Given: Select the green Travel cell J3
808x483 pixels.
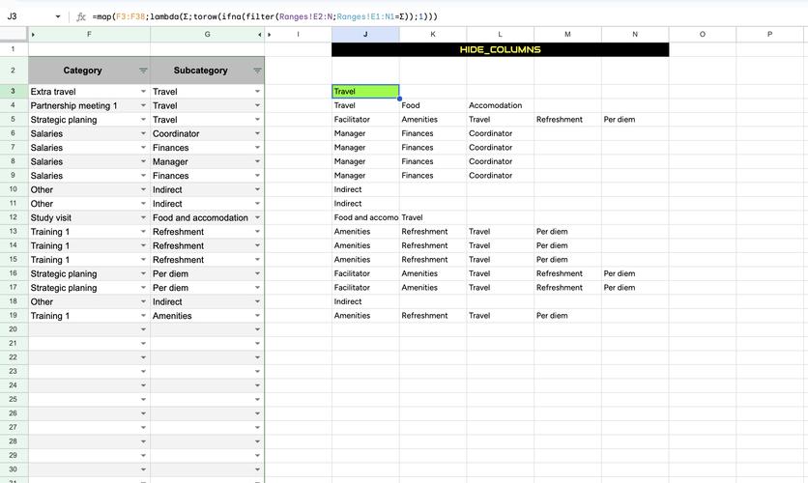Looking at the screenshot, I should (x=365, y=92).
